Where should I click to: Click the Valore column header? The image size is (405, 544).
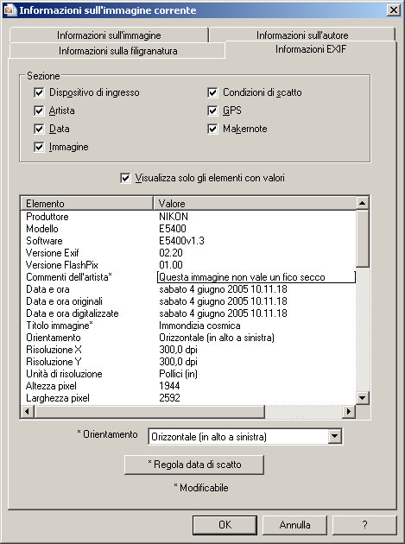point(255,203)
